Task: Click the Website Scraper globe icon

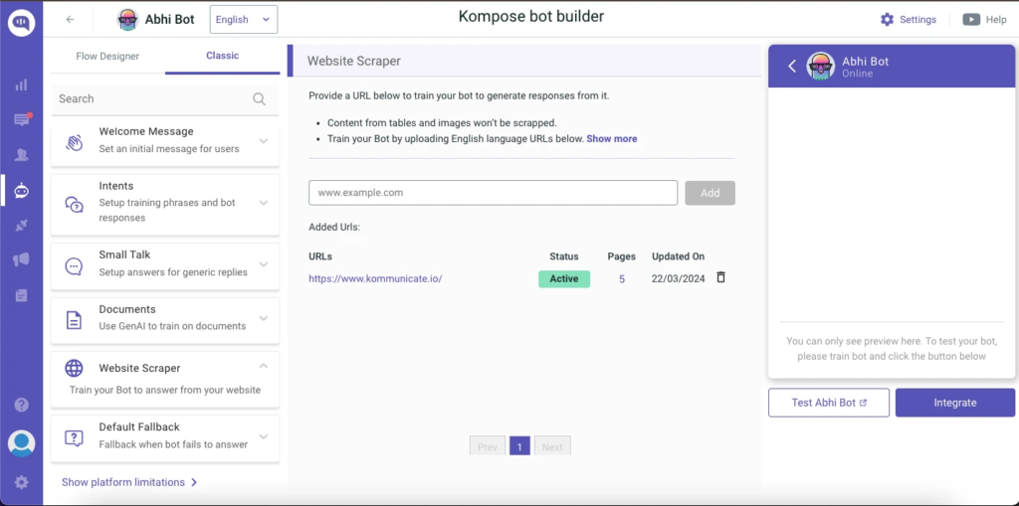Action: coord(74,368)
